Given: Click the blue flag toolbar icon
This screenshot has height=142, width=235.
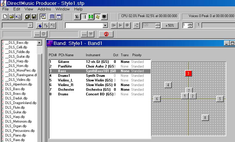Looking at the screenshot, I should click(x=39, y=26).
